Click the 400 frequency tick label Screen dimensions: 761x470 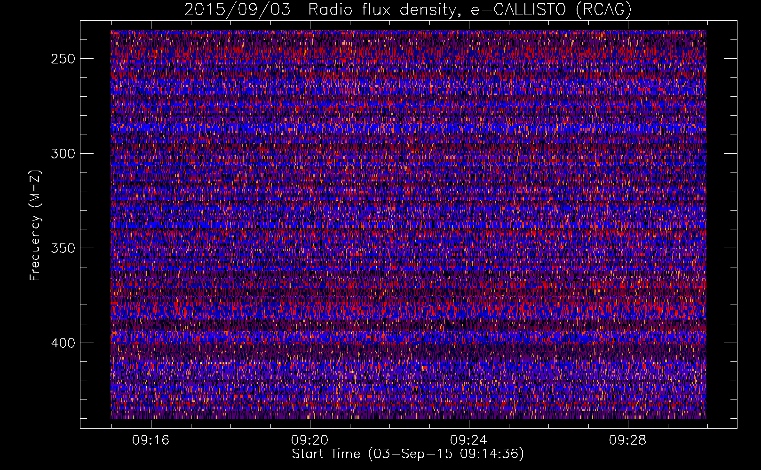pos(63,343)
